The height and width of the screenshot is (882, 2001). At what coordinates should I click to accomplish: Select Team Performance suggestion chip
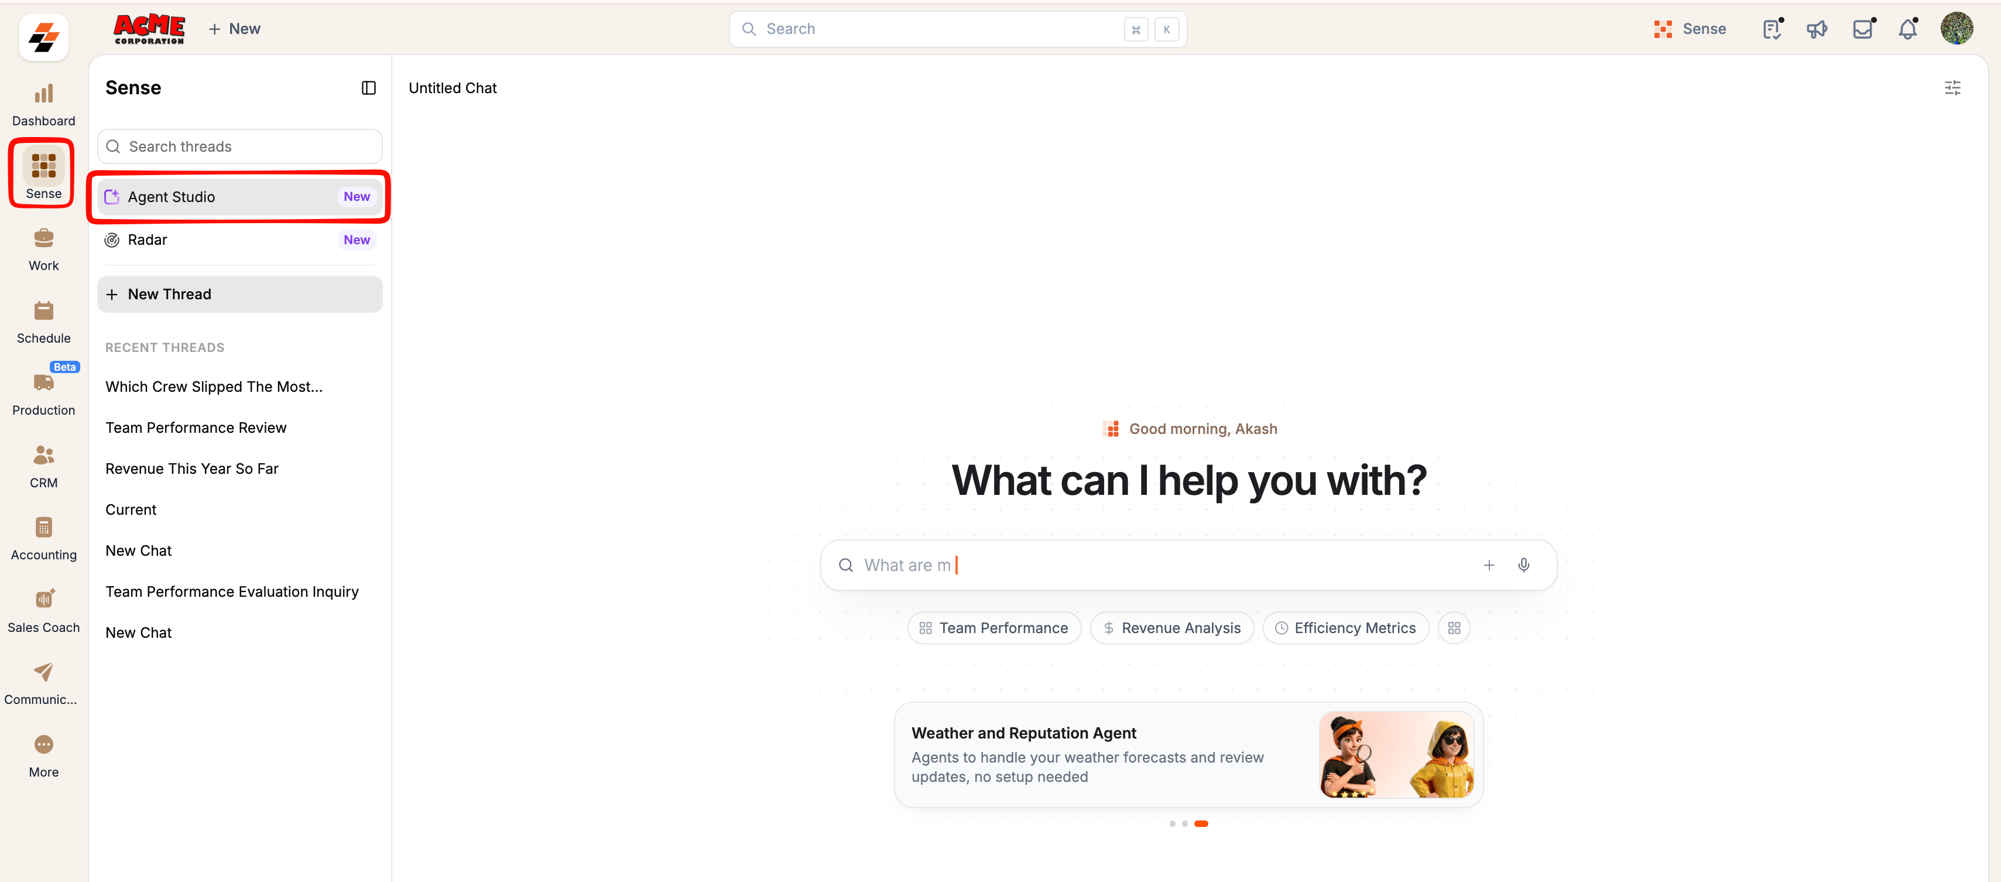coord(993,628)
